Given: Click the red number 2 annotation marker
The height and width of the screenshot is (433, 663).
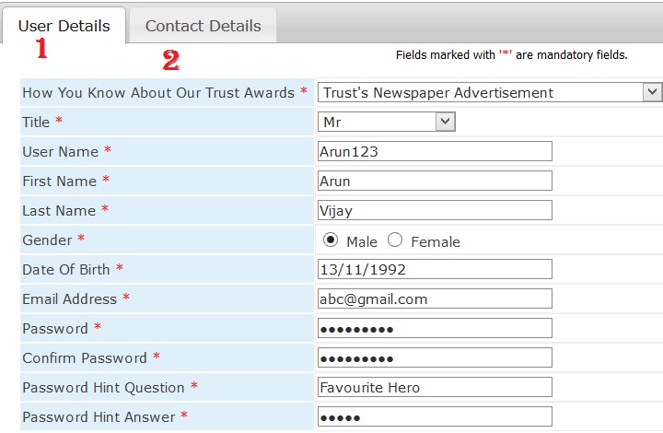Looking at the screenshot, I should click(170, 61).
